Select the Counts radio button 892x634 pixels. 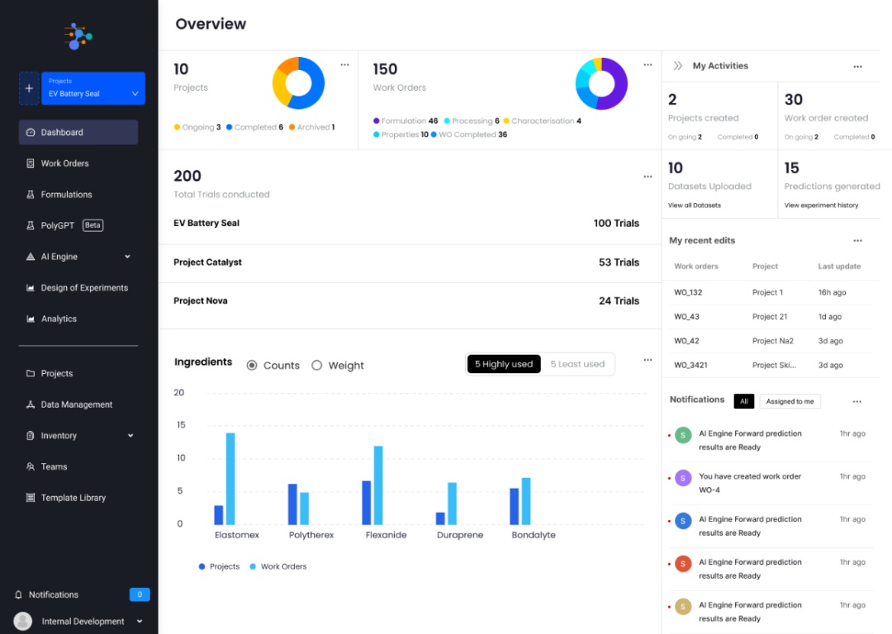252,365
